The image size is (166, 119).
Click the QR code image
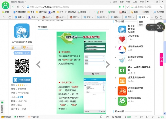point(22,66)
